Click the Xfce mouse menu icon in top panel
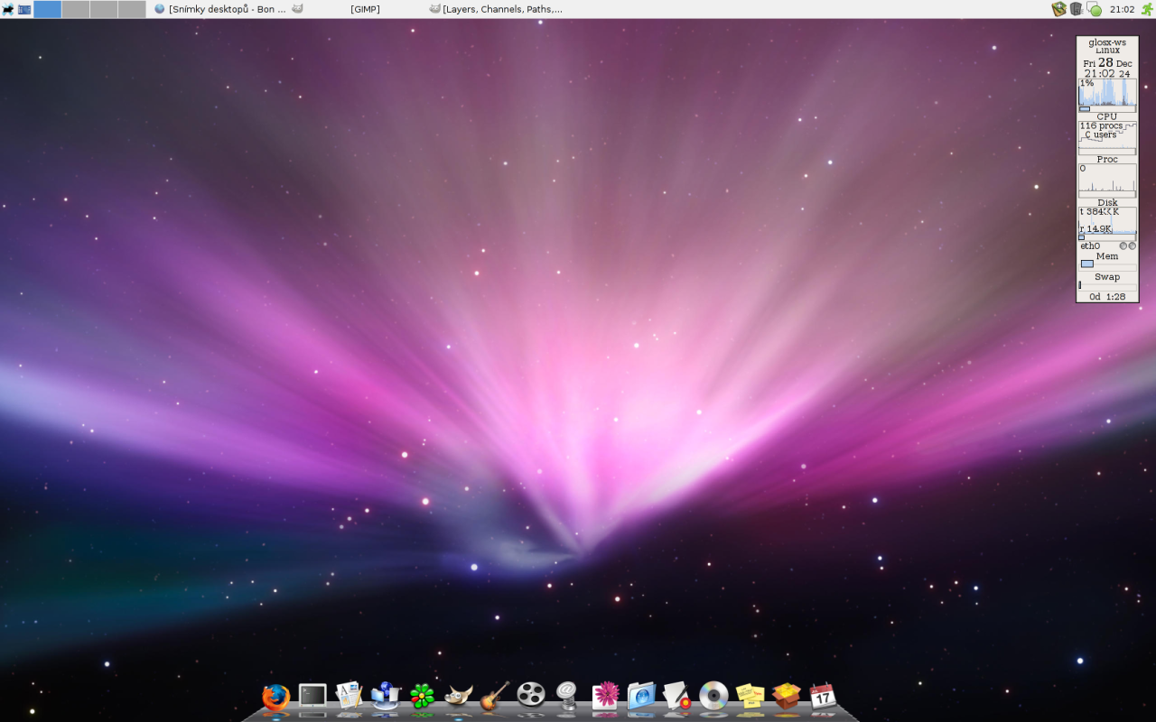Image resolution: width=1156 pixels, height=722 pixels. tap(8, 9)
